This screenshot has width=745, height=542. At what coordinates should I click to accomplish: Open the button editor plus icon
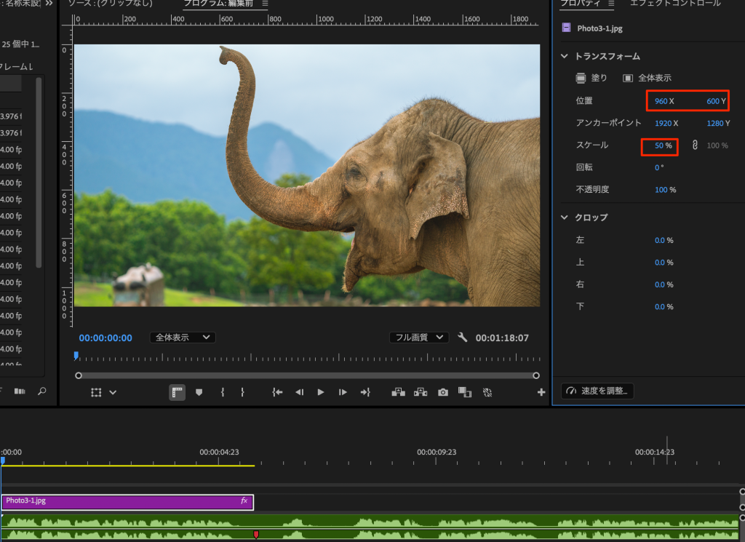pos(541,392)
